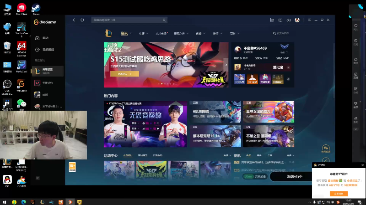Open the fourth gold ranking shortcut tile
Screen dimensions: 366x205
278,79
